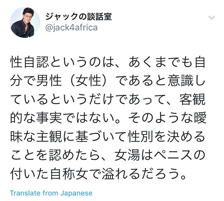The image size is (224, 201).
Task: Open the @jack4africa handle
Action: 71,27
